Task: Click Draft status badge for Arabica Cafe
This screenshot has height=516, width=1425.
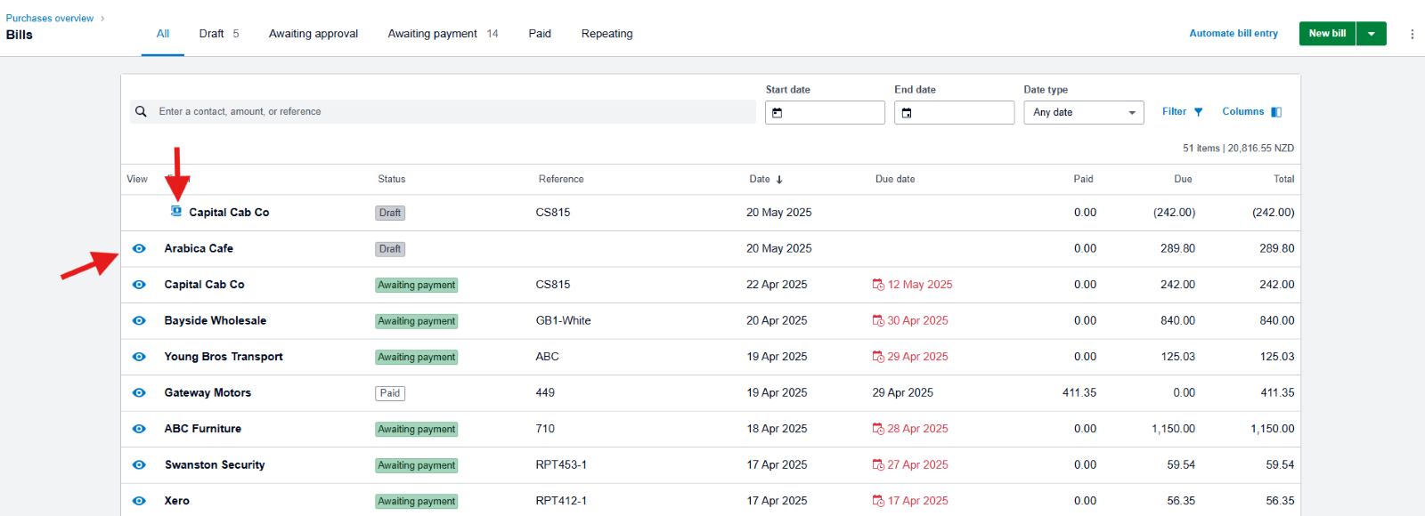Action: (390, 249)
